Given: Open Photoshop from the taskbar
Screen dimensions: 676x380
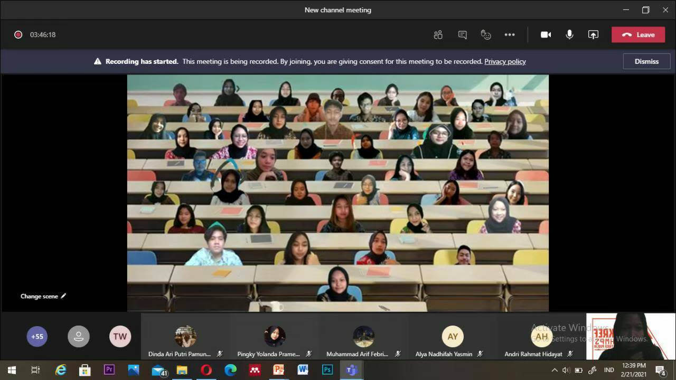Looking at the screenshot, I should coord(327,370).
